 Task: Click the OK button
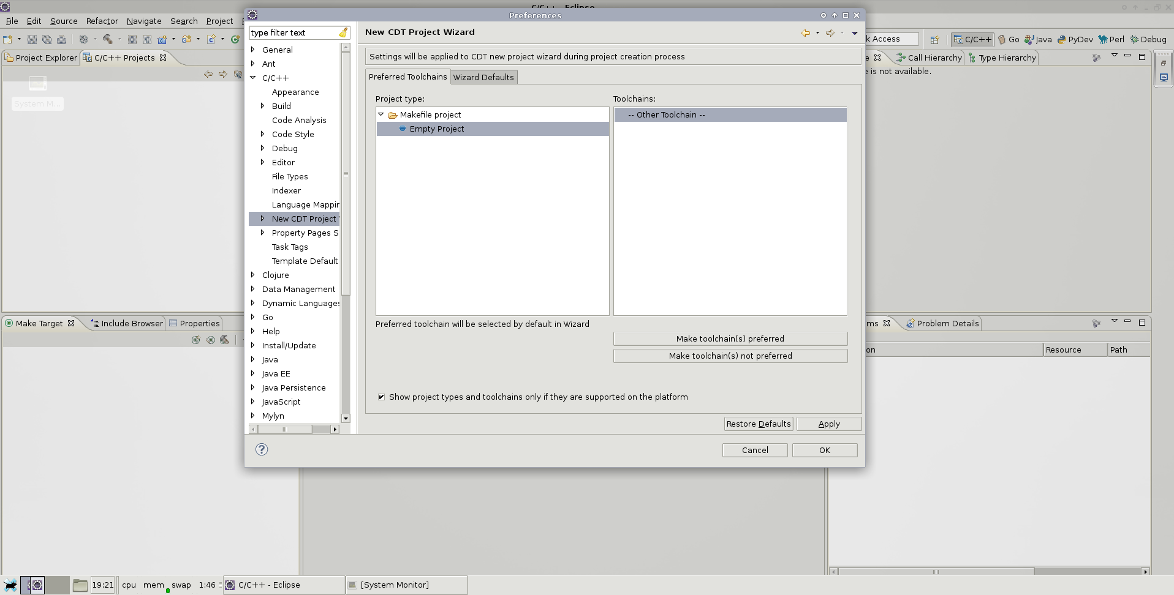[825, 450]
